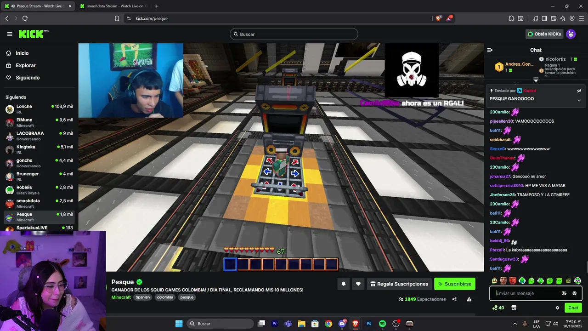This screenshot has width=588, height=331.
Task: Reload the page
Action: tap(25, 18)
